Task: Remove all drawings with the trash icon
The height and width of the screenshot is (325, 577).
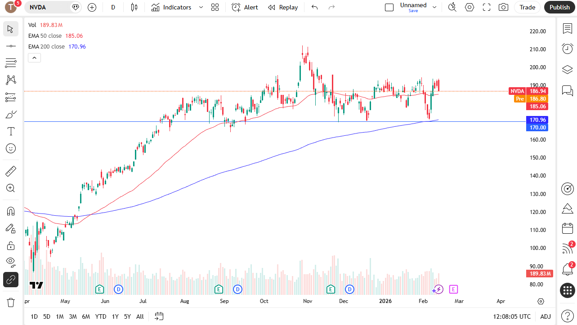Action: 11,302
